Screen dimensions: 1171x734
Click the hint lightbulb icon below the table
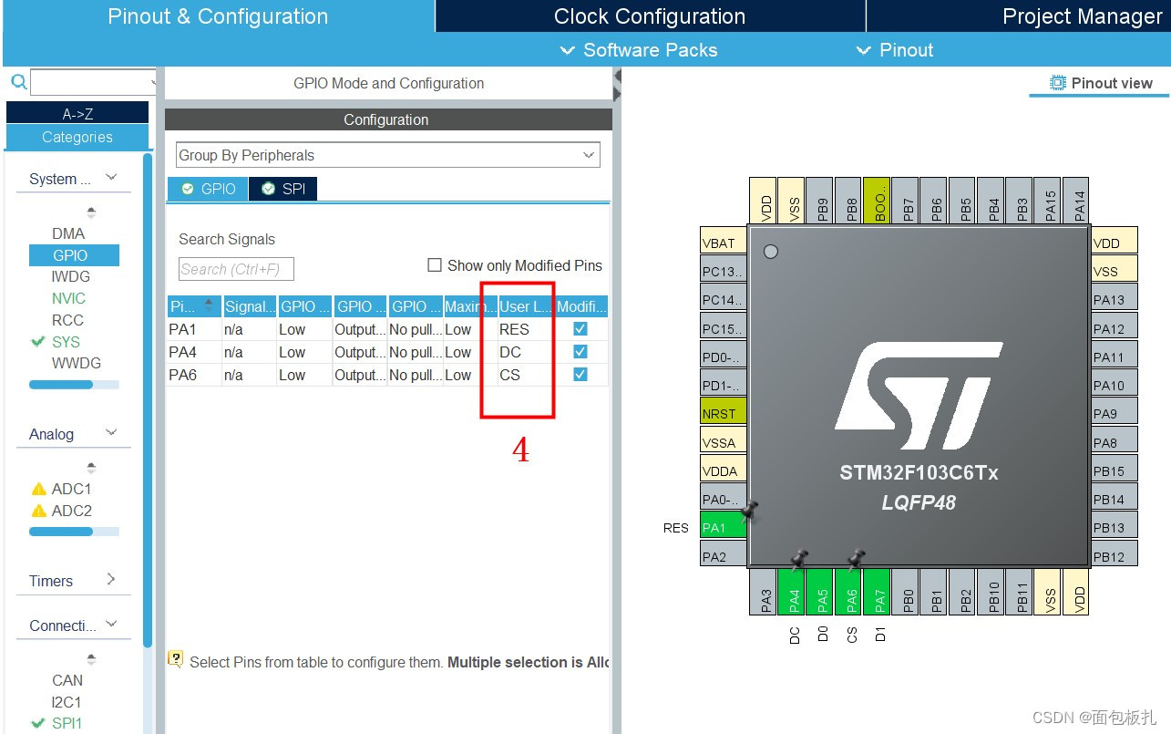click(176, 659)
